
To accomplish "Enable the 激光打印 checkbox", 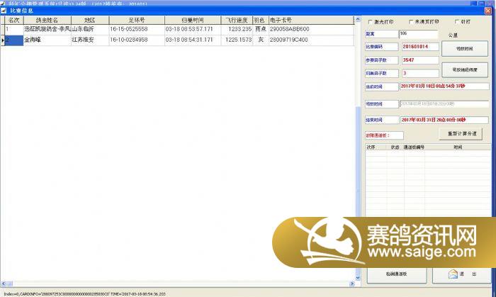I will tap(369, 22).
